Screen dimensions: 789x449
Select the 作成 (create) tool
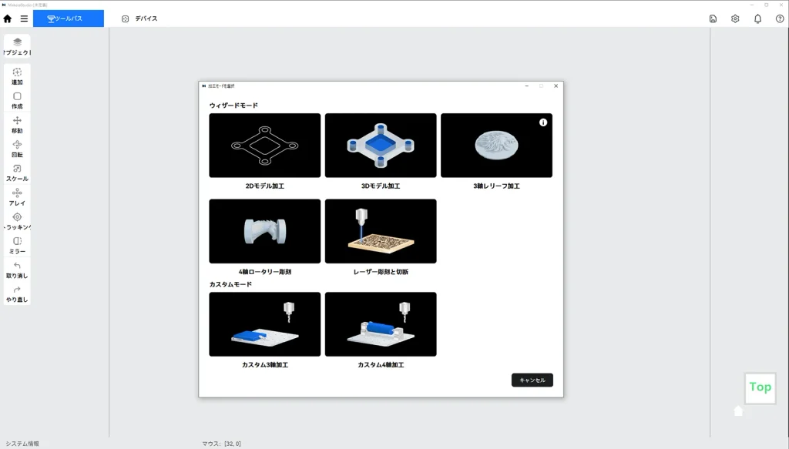(x=17, y=101)
